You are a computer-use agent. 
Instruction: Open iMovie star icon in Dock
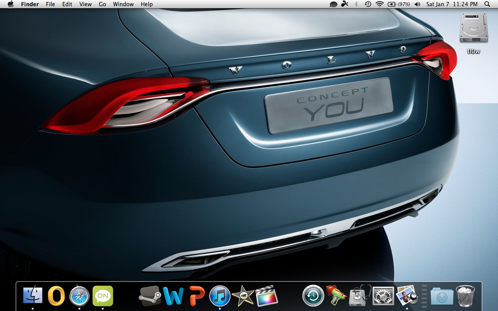[243, 297]
